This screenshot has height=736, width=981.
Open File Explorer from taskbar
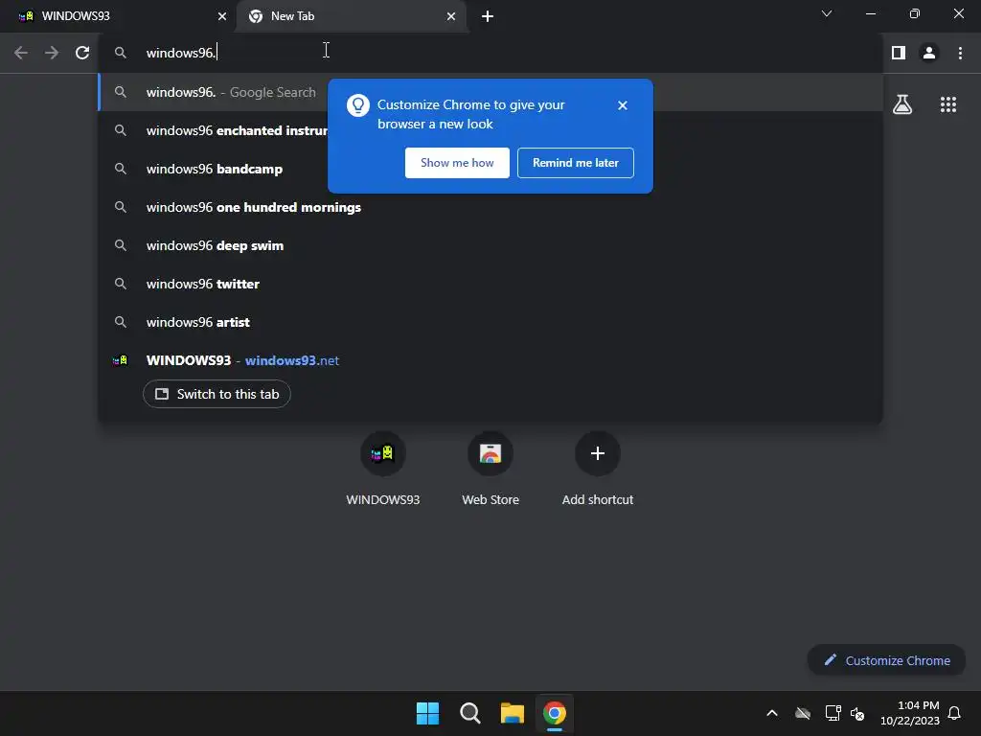point(512,713)
